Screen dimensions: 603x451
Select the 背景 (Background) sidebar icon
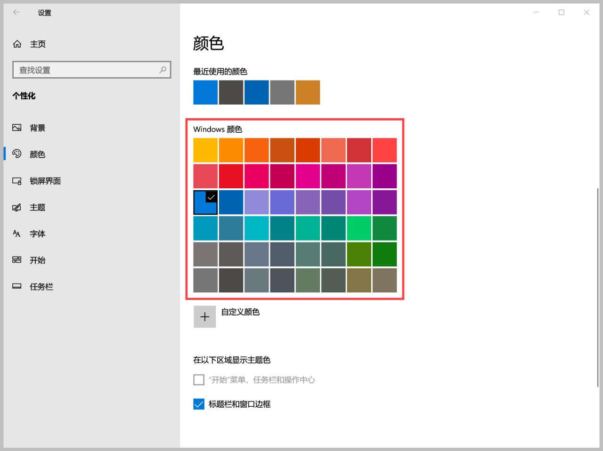click(x=17, y=127)
